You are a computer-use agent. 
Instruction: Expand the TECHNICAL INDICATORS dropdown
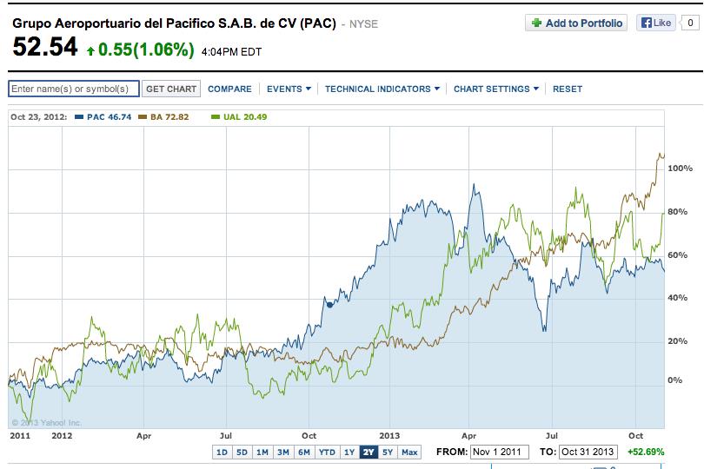click(382, 89)
